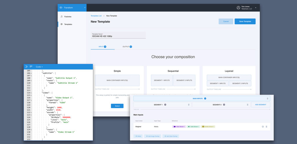The image size is (297, 144).
Task: Select the MAIN INPUTS timeline bar
Action: pyautogui.click(x=202, y=99)
